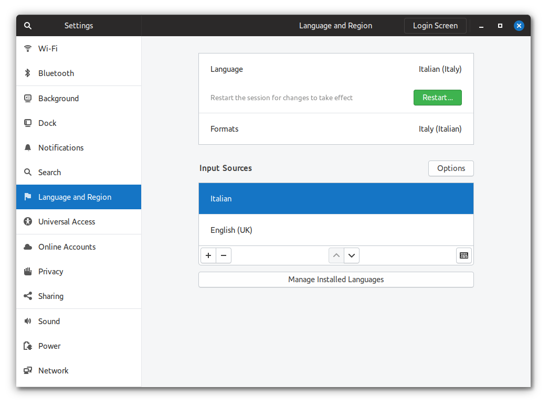Click the Notifications bell icon
Screen dimensions: 549x407
coord(28,148)
